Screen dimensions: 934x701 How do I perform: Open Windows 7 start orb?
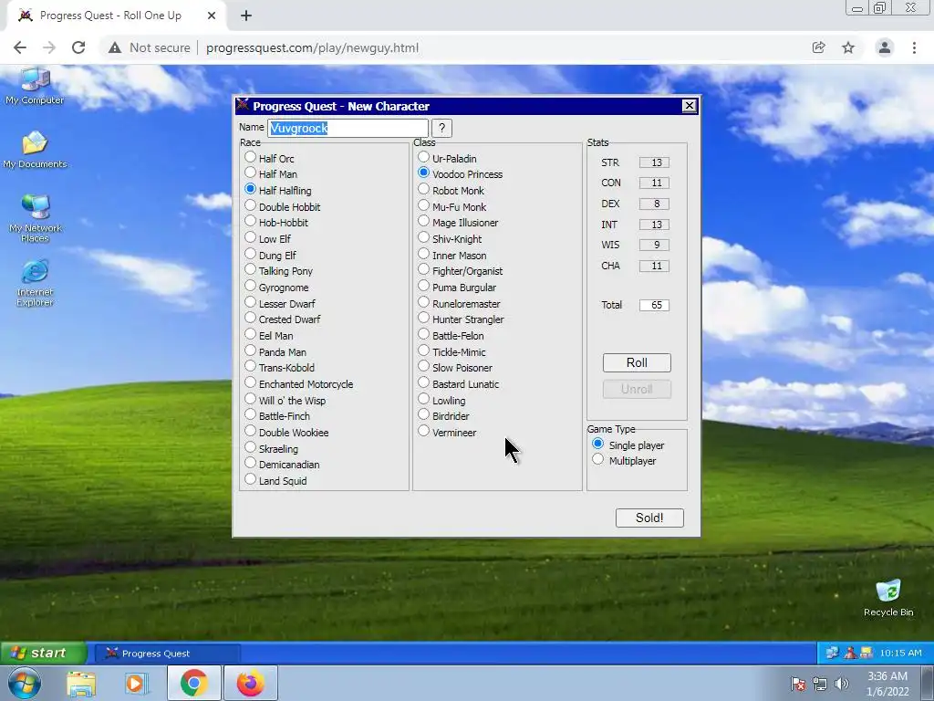(x=25, y=683)
